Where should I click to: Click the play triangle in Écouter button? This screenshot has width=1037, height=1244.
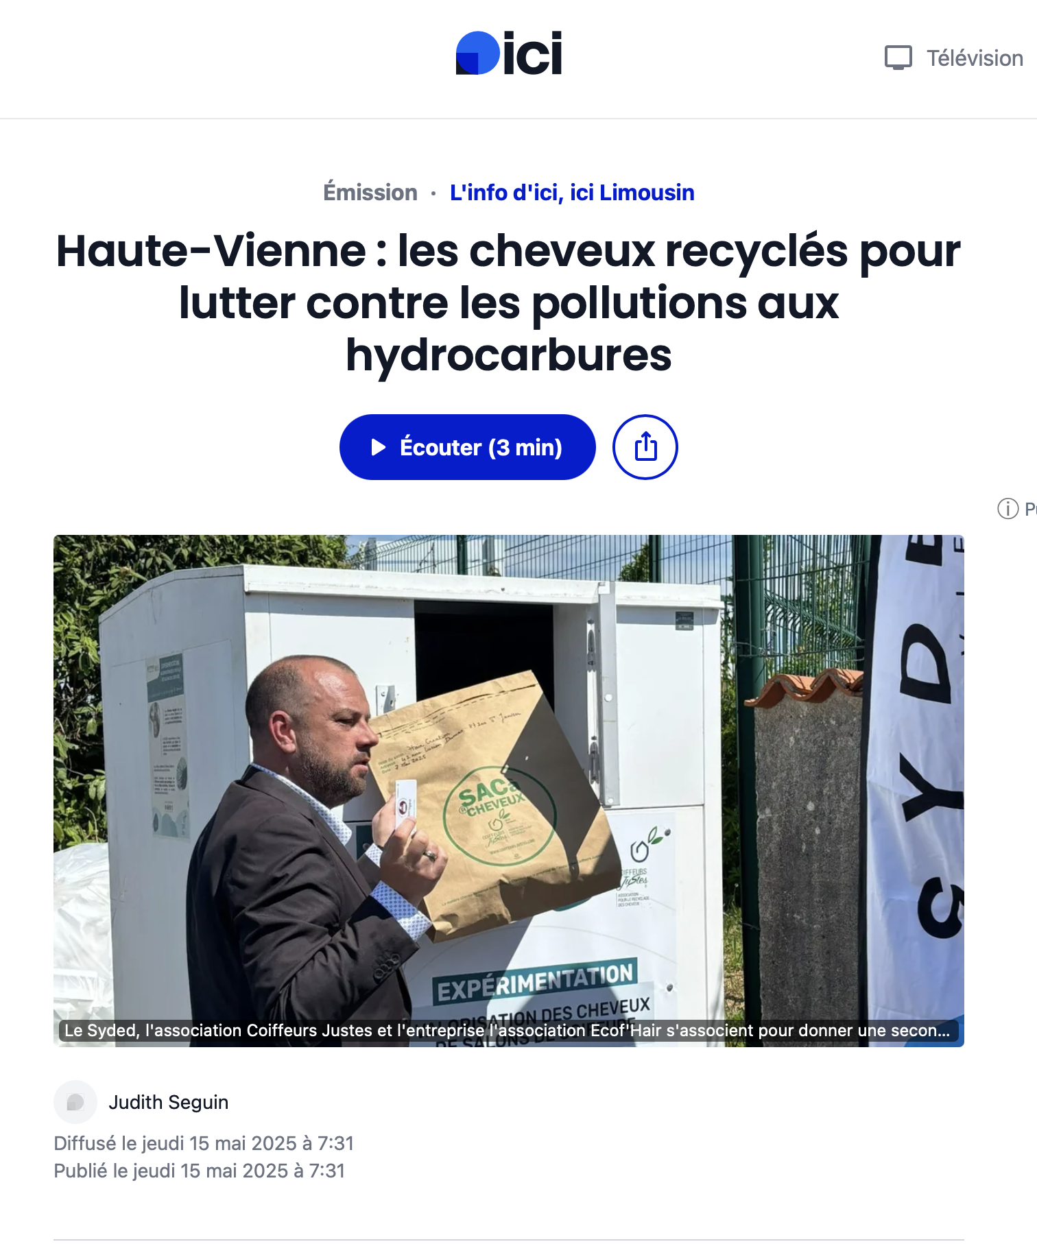[x=378, y=447]
